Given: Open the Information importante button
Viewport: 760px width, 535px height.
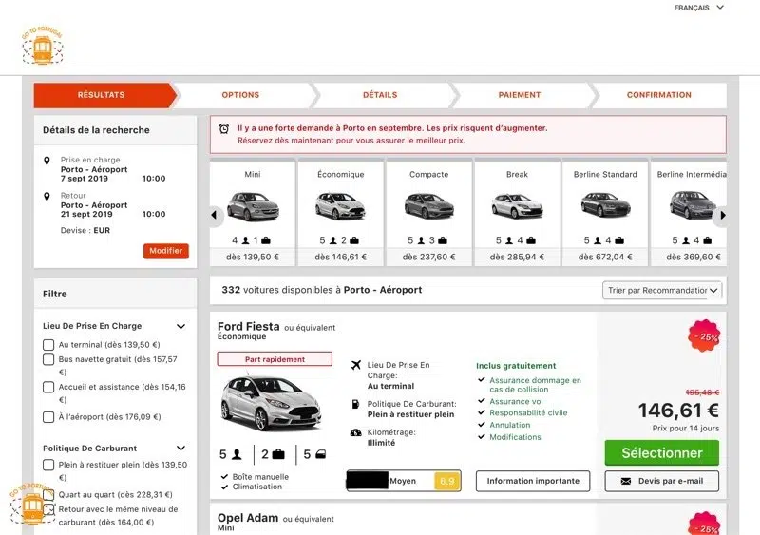Looking at the screenshot, I should [533, 481].
